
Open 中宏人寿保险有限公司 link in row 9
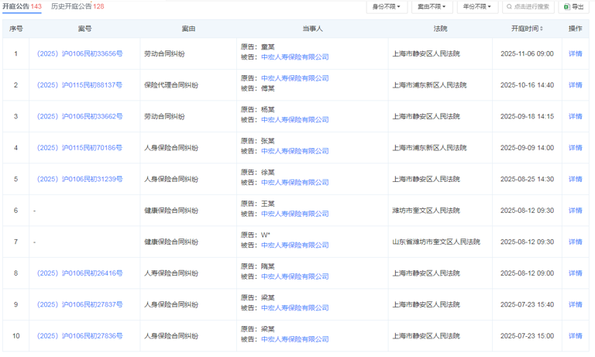pos(295,307)
